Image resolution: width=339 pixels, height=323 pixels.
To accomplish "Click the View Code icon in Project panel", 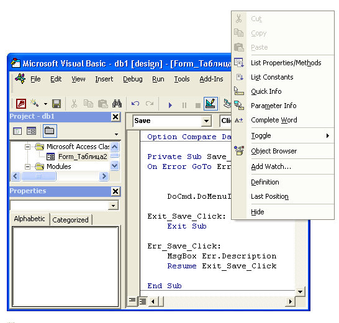I will (x=17, y=131).
